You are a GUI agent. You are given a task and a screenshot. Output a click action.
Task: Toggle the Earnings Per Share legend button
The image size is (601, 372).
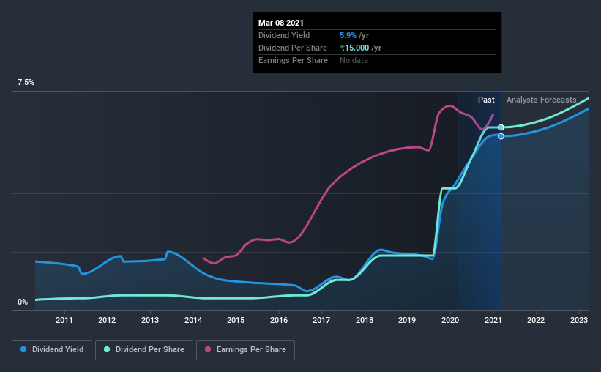tap(245, 350)
